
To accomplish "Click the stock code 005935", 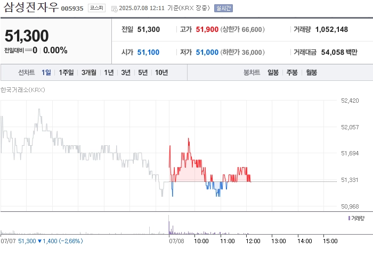I will tap(72, 9).
